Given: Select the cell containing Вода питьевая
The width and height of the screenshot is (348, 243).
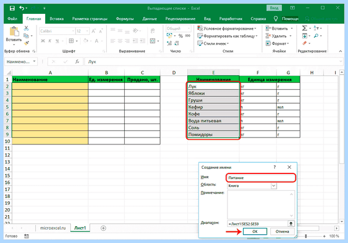Looking at the screenshot, I should (213, 121).
